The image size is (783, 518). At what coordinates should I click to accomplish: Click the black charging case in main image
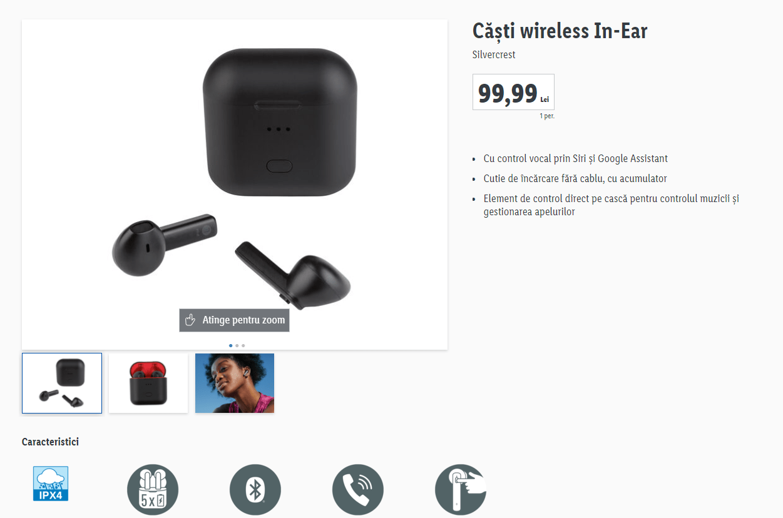point(280,122)
